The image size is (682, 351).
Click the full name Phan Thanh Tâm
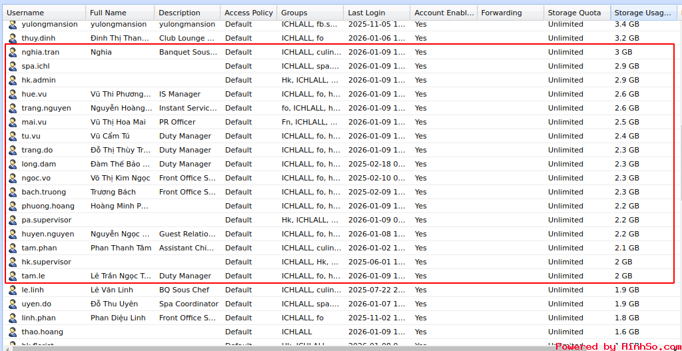[x=121, y=248]
